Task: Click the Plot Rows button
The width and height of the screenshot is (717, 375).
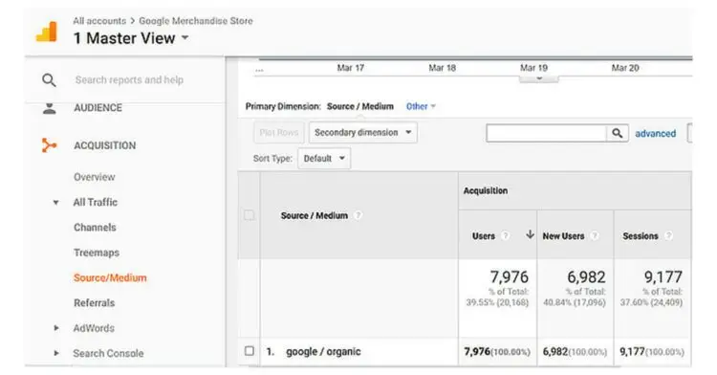Action: tap(279, 133)
